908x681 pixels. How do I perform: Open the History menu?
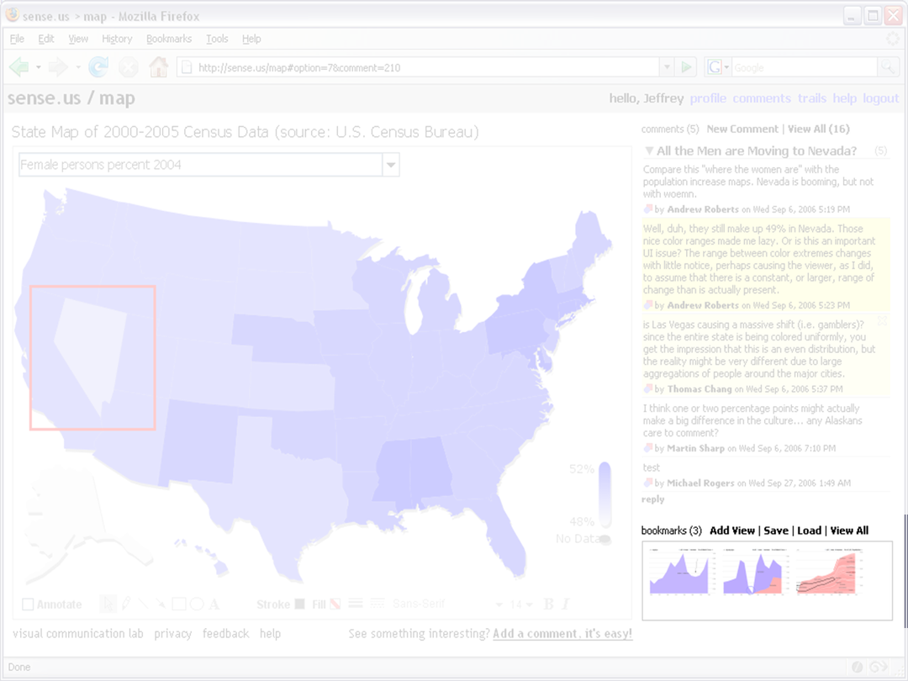tap(117, 39)
